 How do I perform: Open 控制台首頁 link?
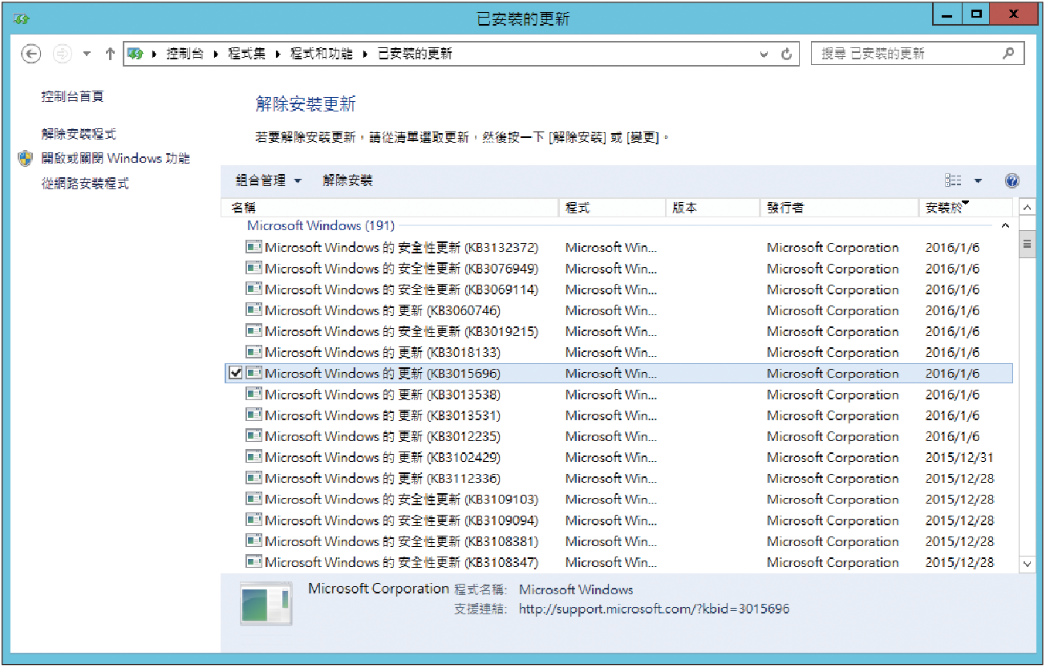(x=72, y=96)
